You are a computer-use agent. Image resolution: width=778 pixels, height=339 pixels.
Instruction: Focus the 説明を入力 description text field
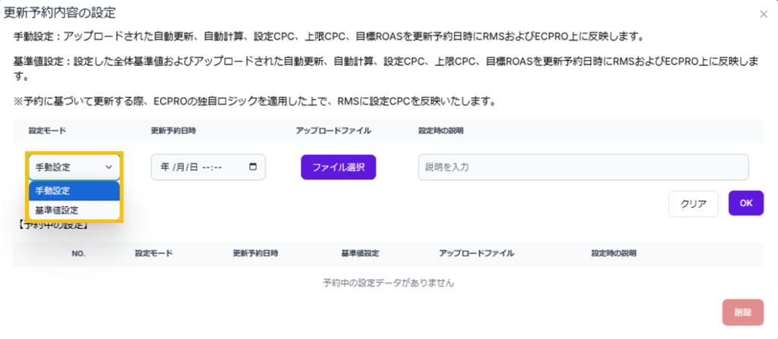(583, 167)
